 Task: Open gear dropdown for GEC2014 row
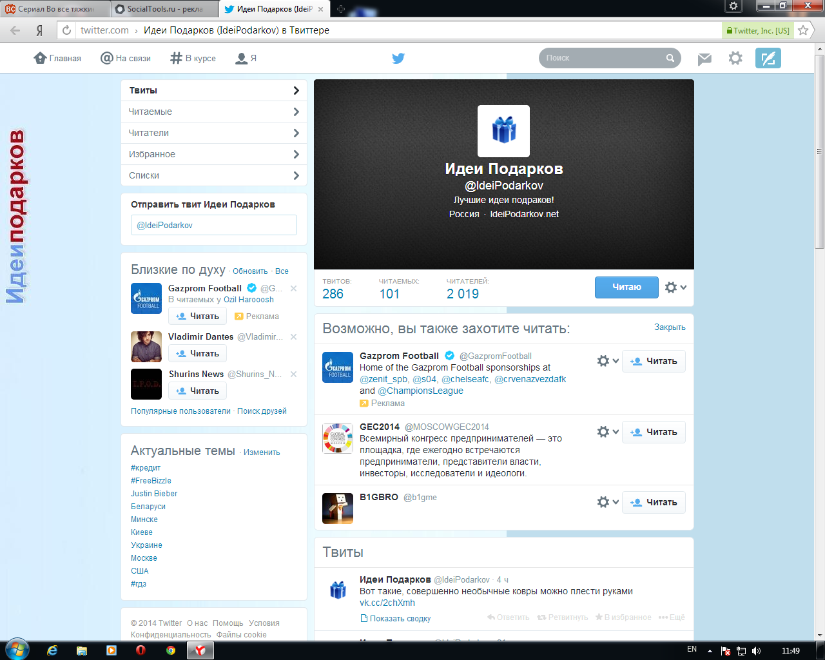(608, 432)
